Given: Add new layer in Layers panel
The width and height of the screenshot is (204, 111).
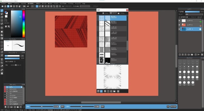Looking at the screenshot, I should click(180, 55).
